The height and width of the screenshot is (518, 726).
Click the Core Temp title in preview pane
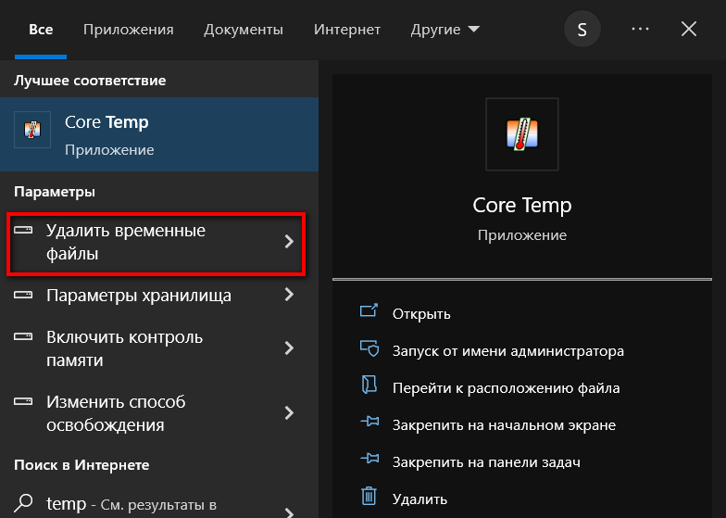click(x=522, y=205)
